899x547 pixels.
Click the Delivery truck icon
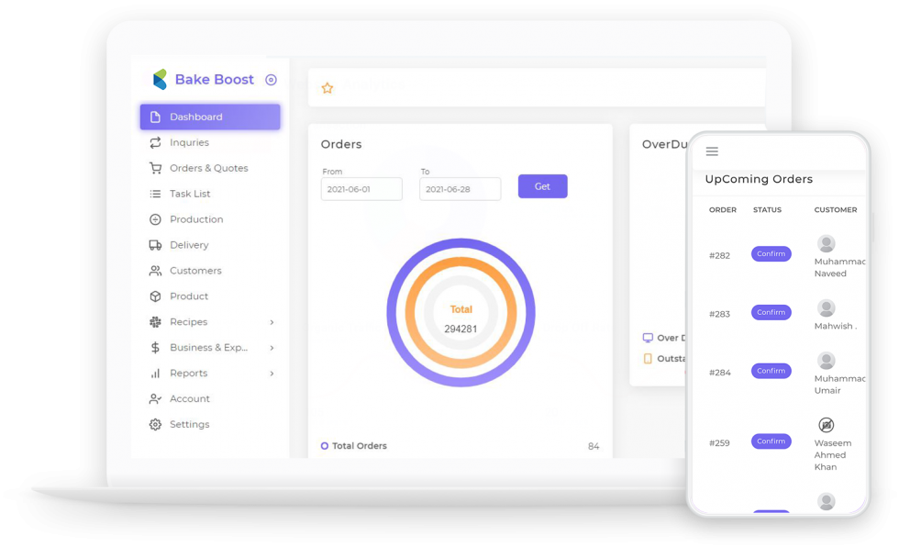pyautogui.click(x=155, y=245)
